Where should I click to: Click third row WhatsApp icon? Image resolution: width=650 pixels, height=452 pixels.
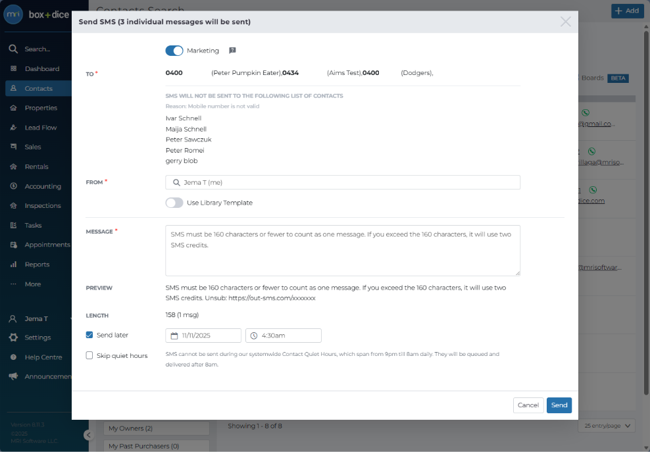pyautogui.click(x=593, y=190)
